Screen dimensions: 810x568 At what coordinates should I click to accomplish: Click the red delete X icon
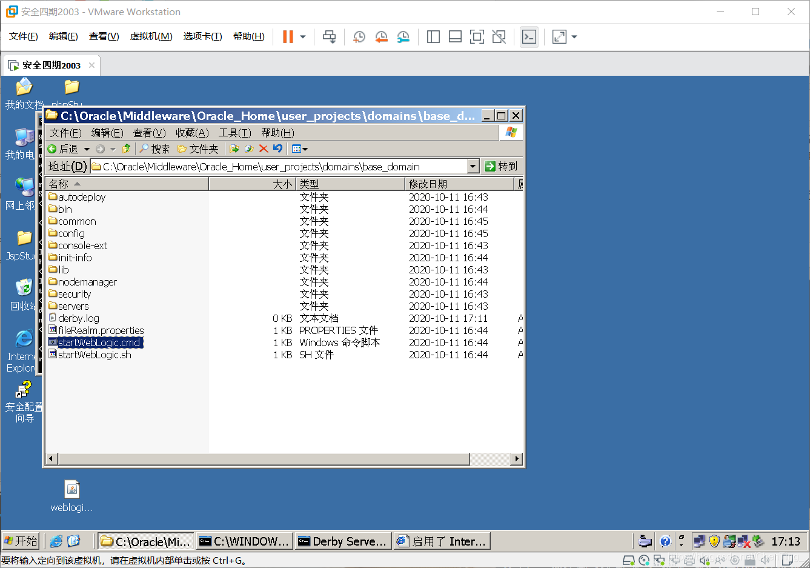pos(264,149)
